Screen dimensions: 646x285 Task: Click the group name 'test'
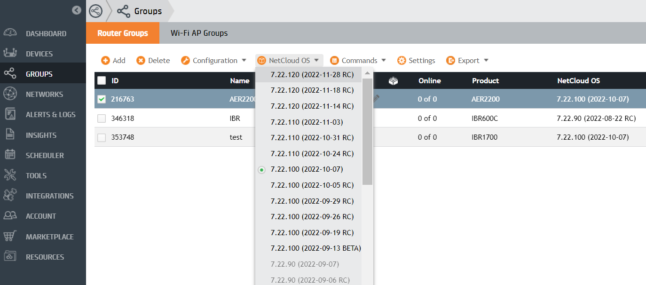[x=236, y=137]
